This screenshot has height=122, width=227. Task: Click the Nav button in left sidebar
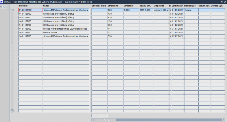(4, 7)
